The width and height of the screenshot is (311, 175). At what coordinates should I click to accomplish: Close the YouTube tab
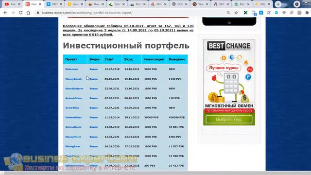tap(19, 4)
